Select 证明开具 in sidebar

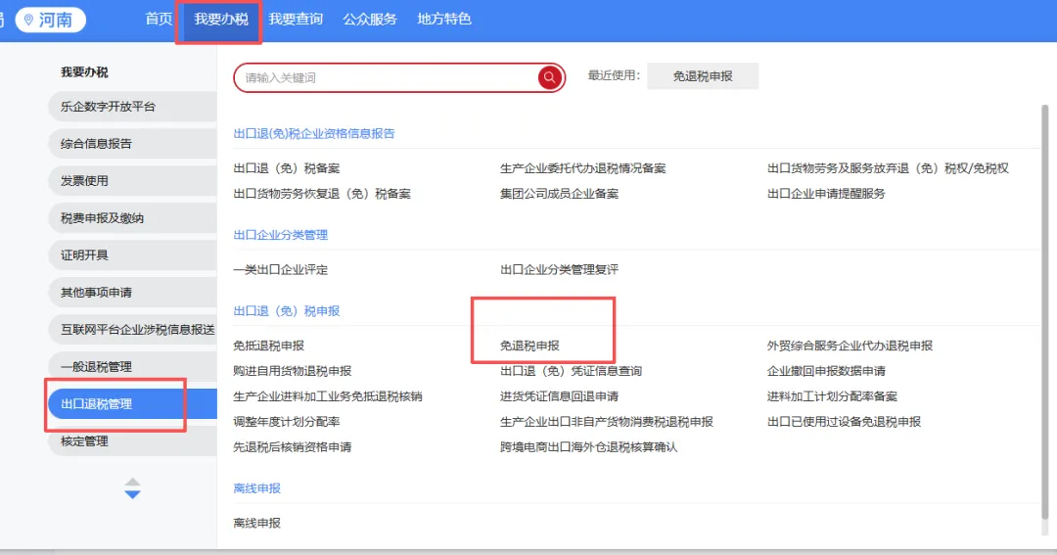[x=133, y=254]
